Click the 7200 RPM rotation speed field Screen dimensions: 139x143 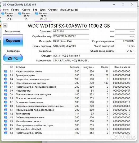[125, 41]
